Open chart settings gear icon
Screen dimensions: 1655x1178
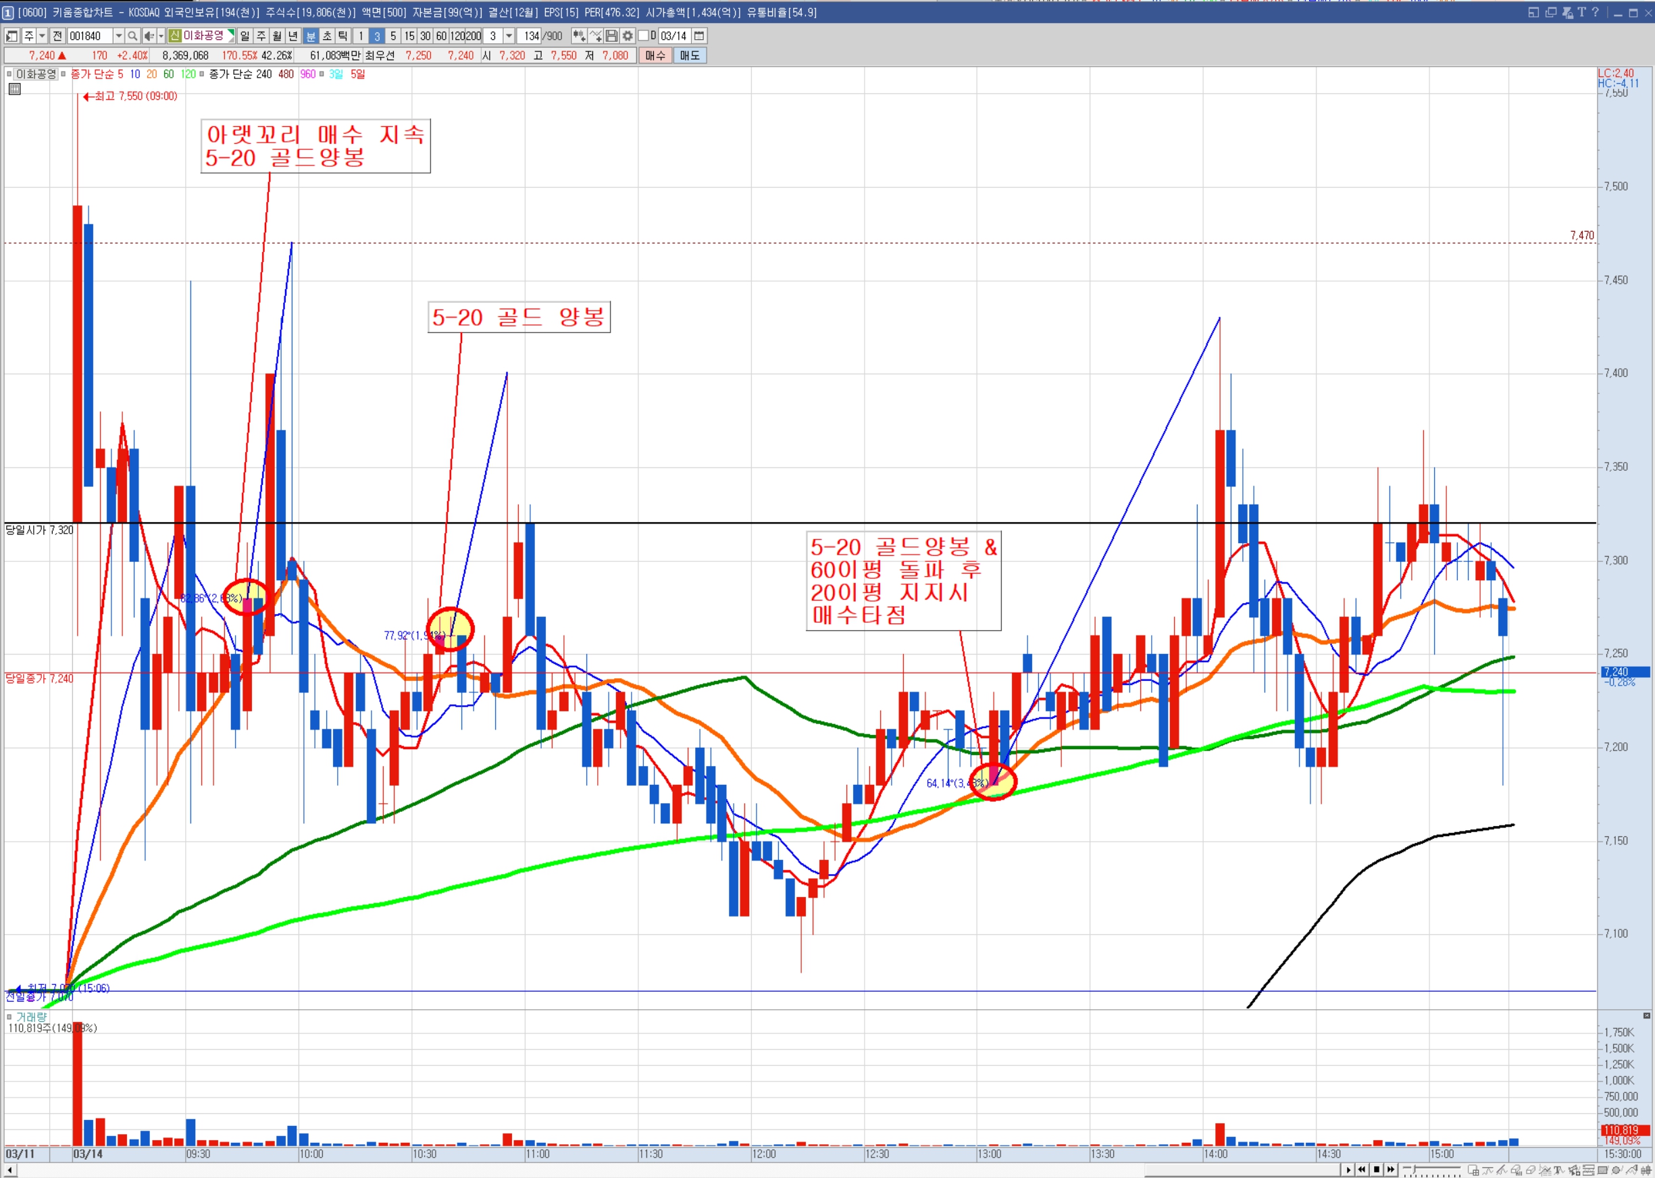(628, 36)
